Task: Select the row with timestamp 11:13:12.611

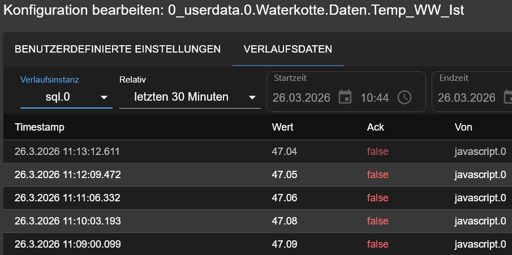Action: (67, 152)
